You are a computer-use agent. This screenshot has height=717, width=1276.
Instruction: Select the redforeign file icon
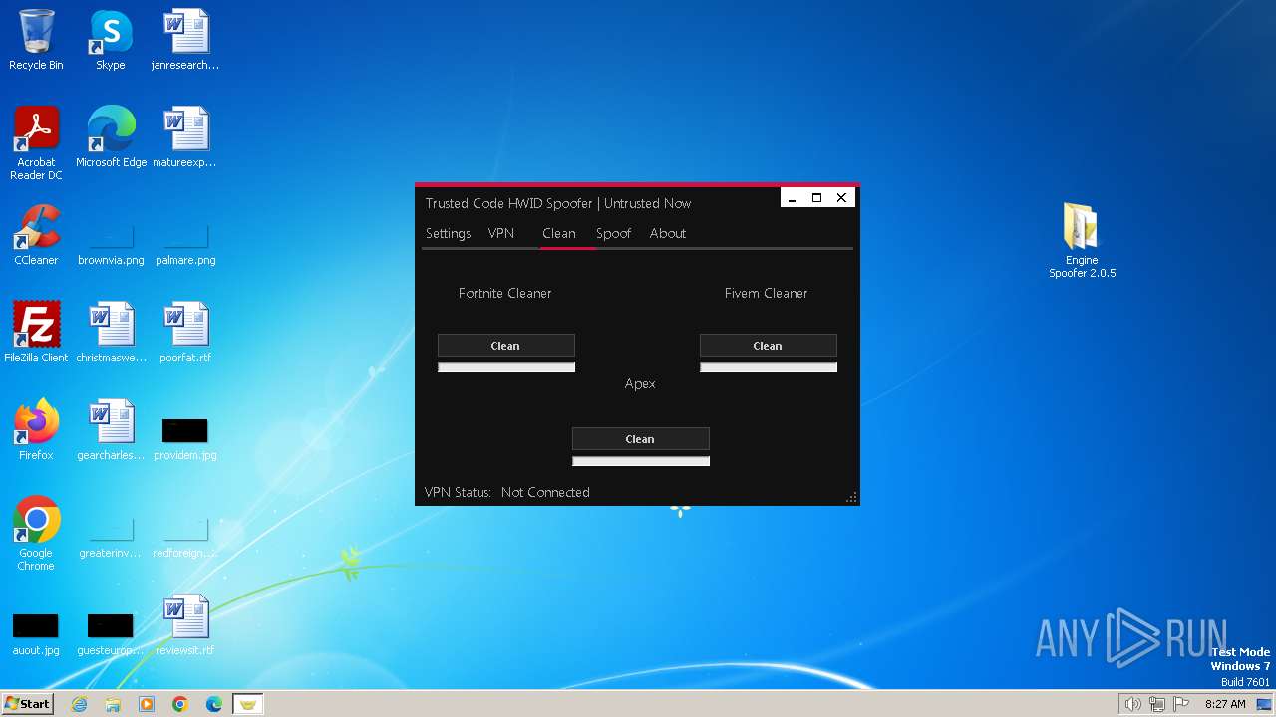185,538
